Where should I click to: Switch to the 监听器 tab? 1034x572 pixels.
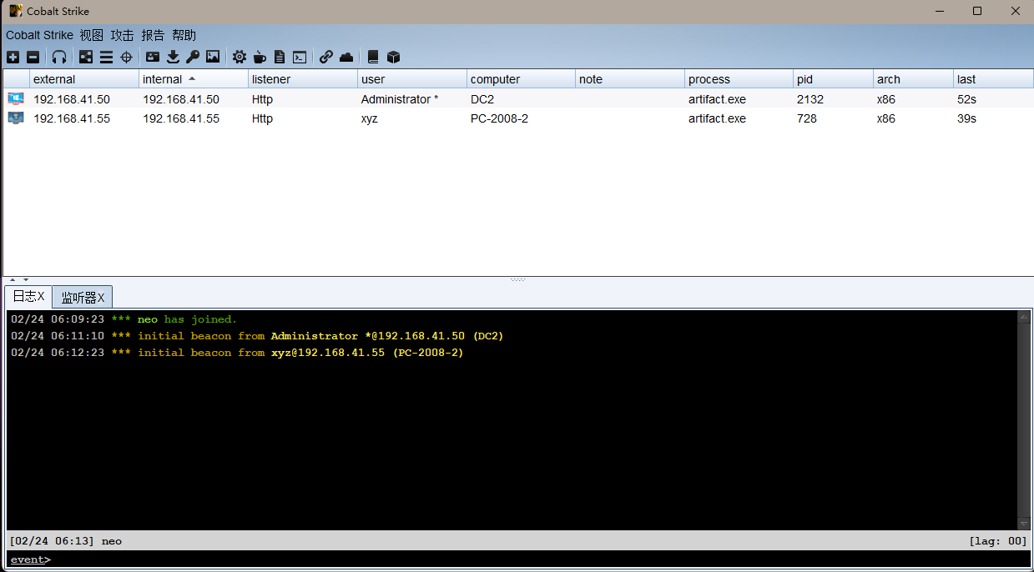point(83,298)
